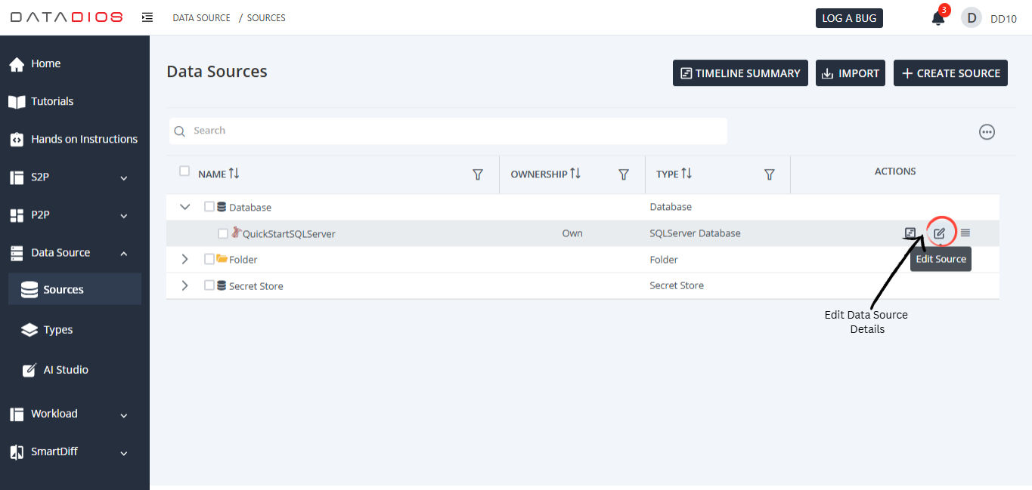This screenshot has height=490, width=1032.
Task: Expand the Secret Store row
Action: (184, 285)
